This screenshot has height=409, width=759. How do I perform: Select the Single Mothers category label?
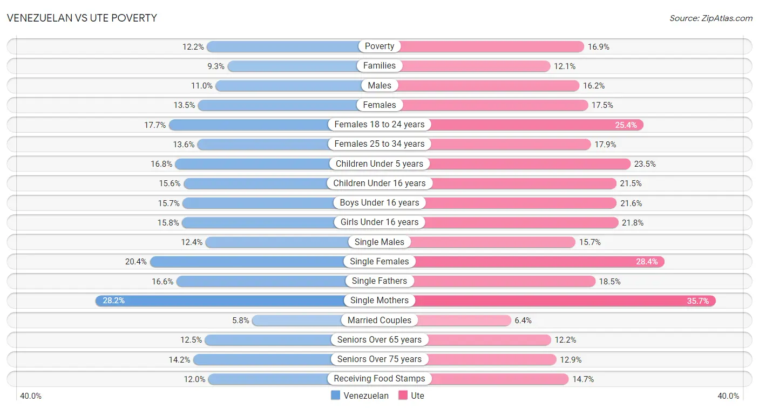coord(380,301)
